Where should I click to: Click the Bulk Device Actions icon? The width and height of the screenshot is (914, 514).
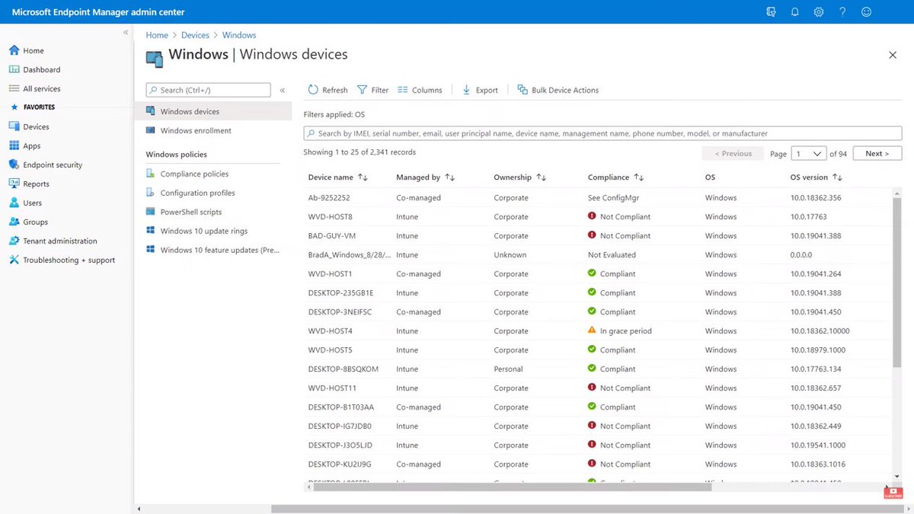coord(523,90)
